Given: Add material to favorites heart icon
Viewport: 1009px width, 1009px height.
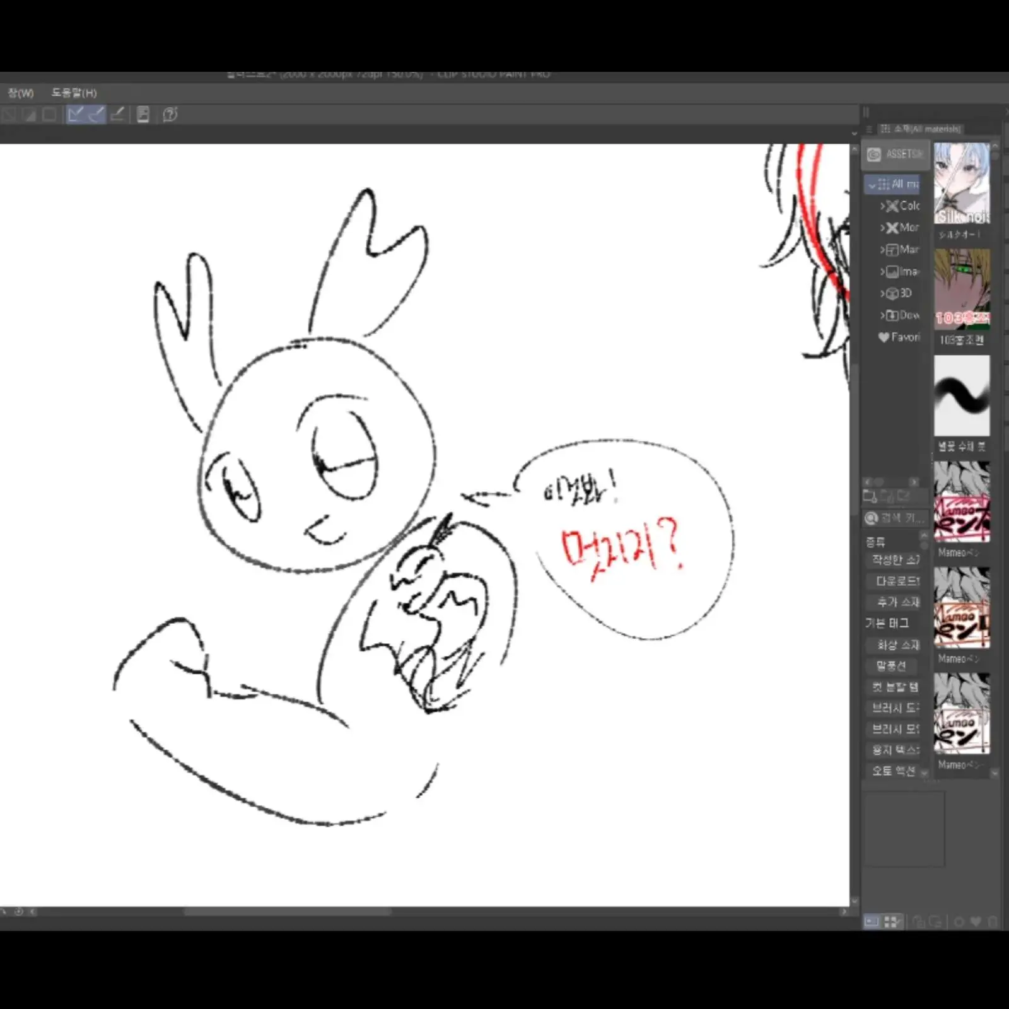Looking at the screenshot, I should (976, 922).
